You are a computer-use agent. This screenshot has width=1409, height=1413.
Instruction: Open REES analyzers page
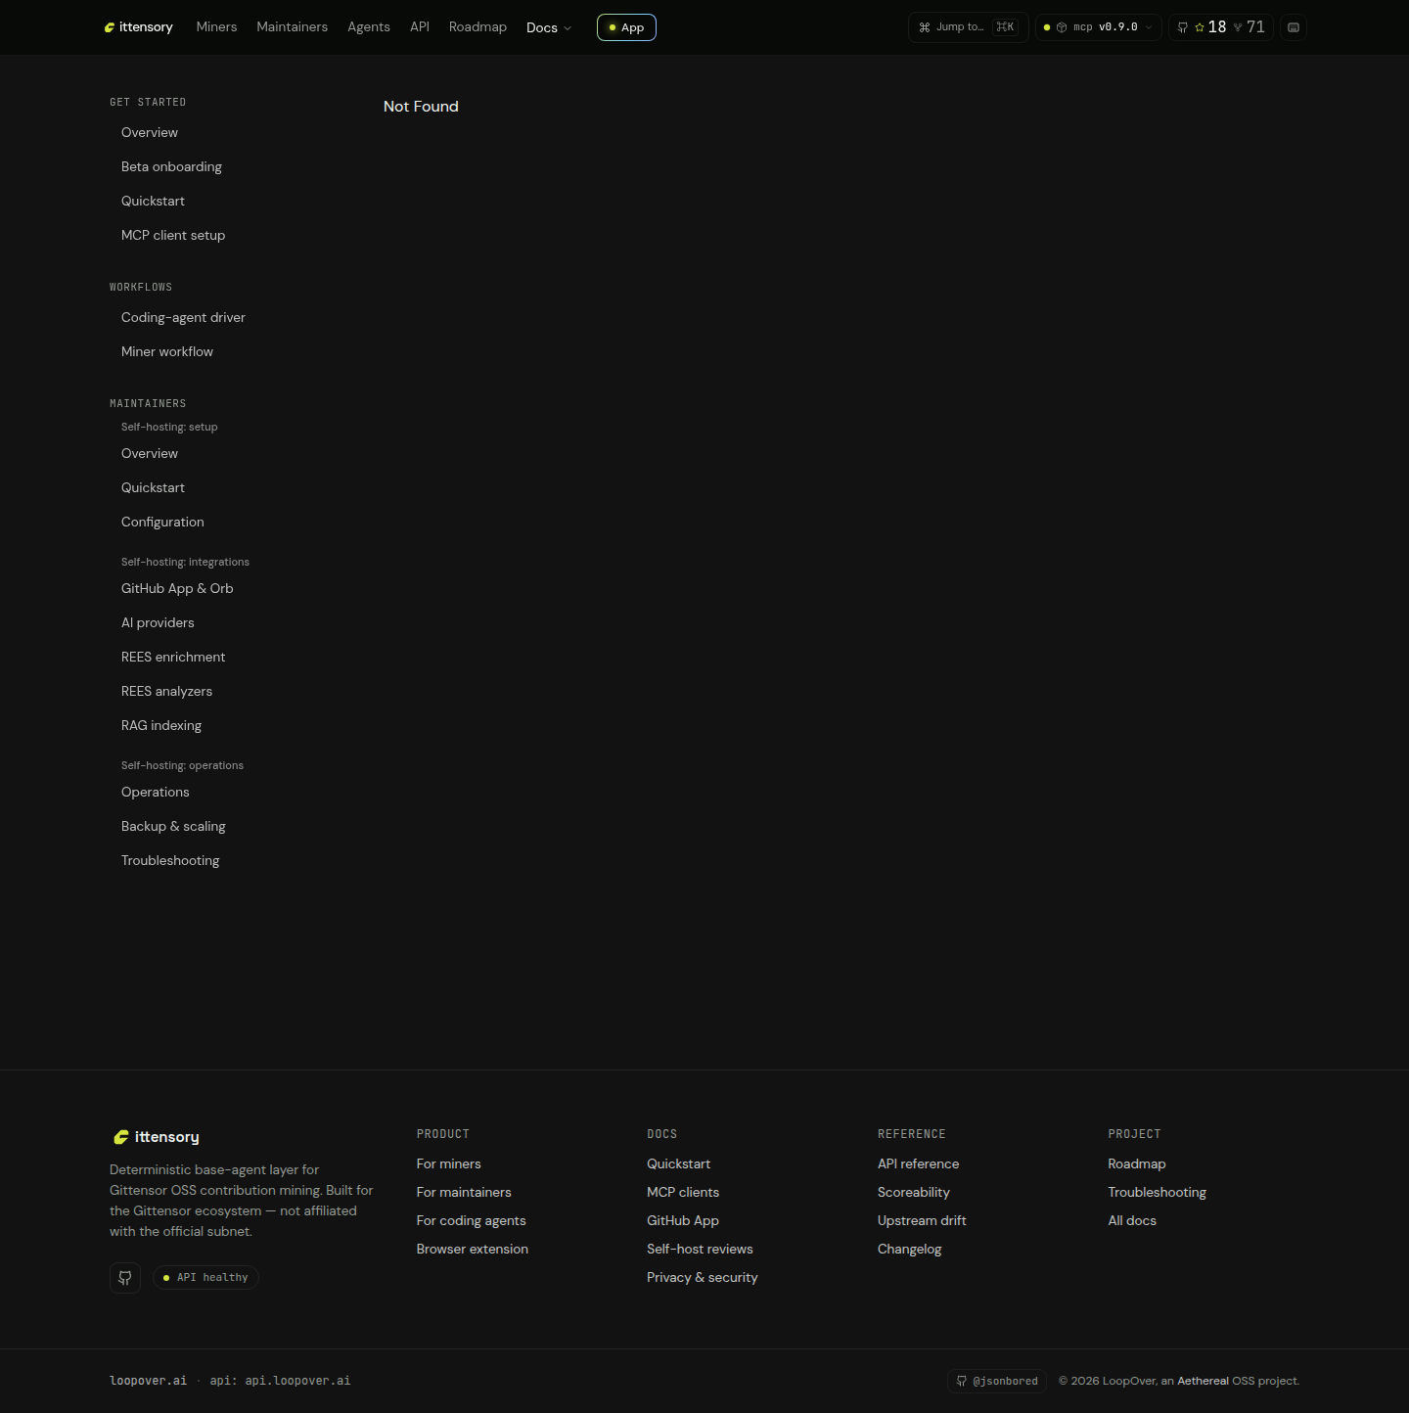(166, 691)
